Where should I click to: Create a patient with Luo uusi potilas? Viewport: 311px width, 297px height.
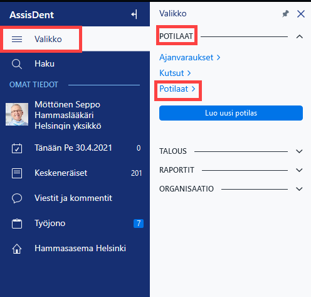(x=231, y=113)
